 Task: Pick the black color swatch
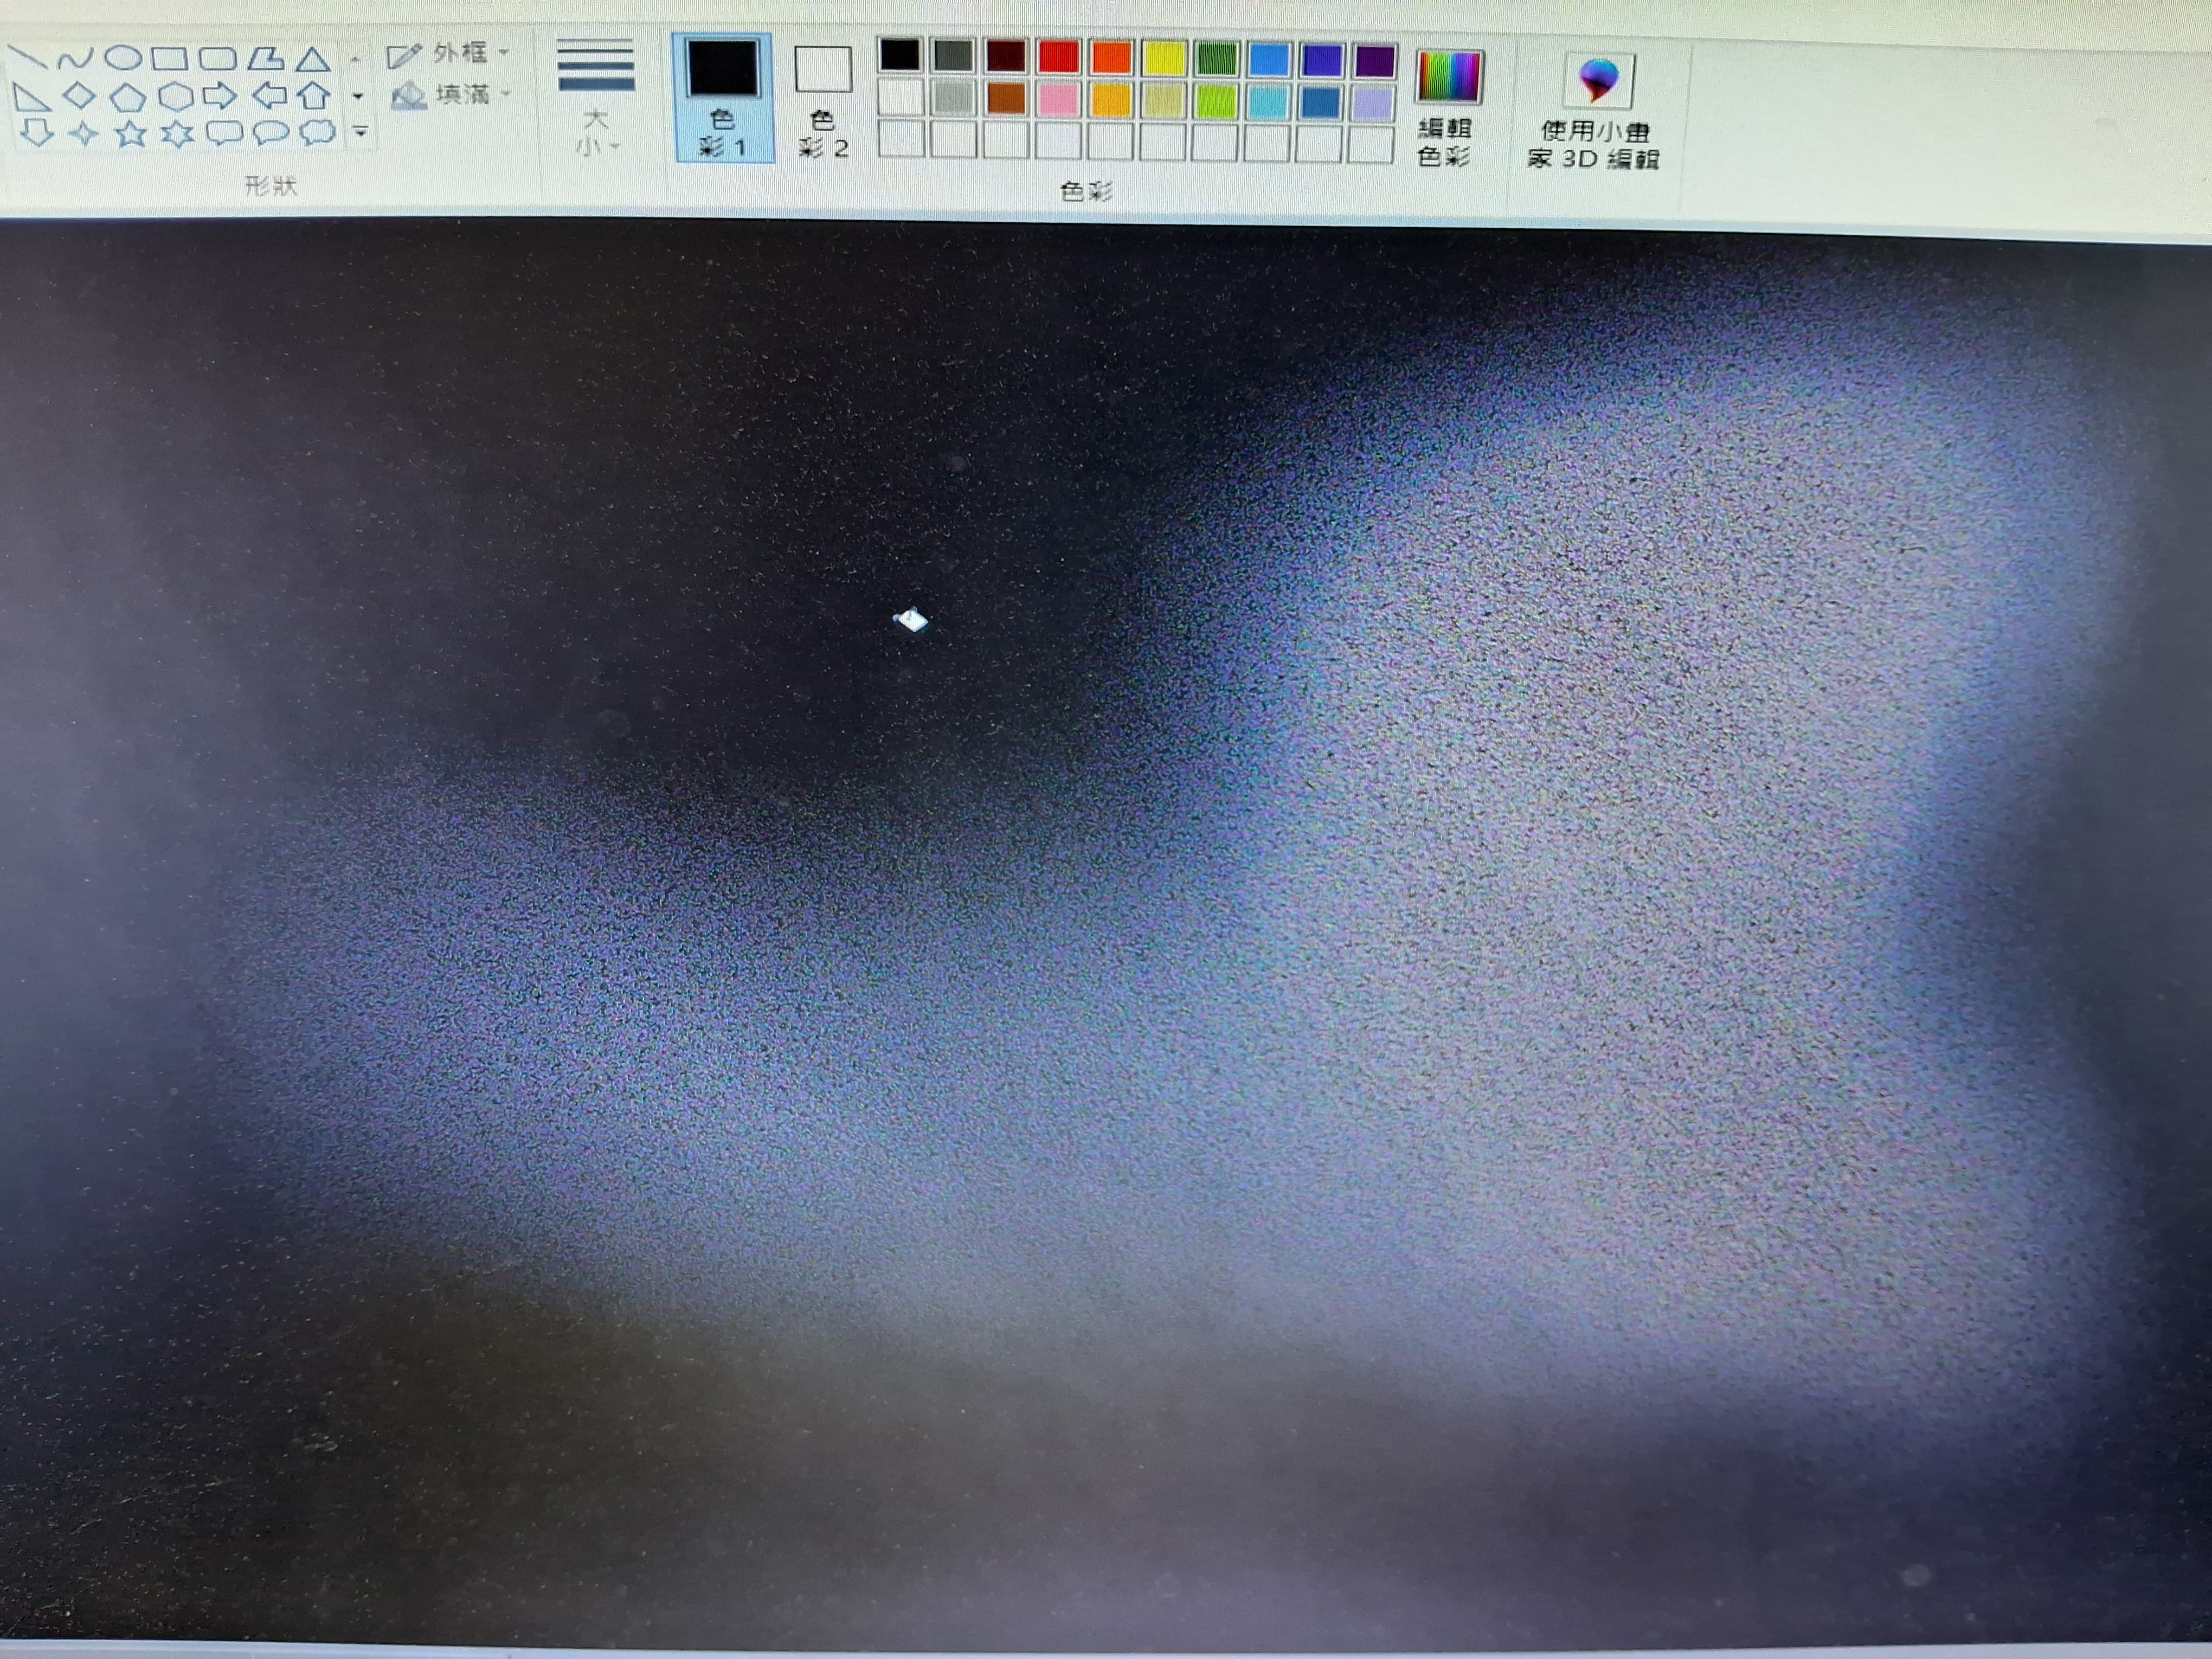(900, 56)
